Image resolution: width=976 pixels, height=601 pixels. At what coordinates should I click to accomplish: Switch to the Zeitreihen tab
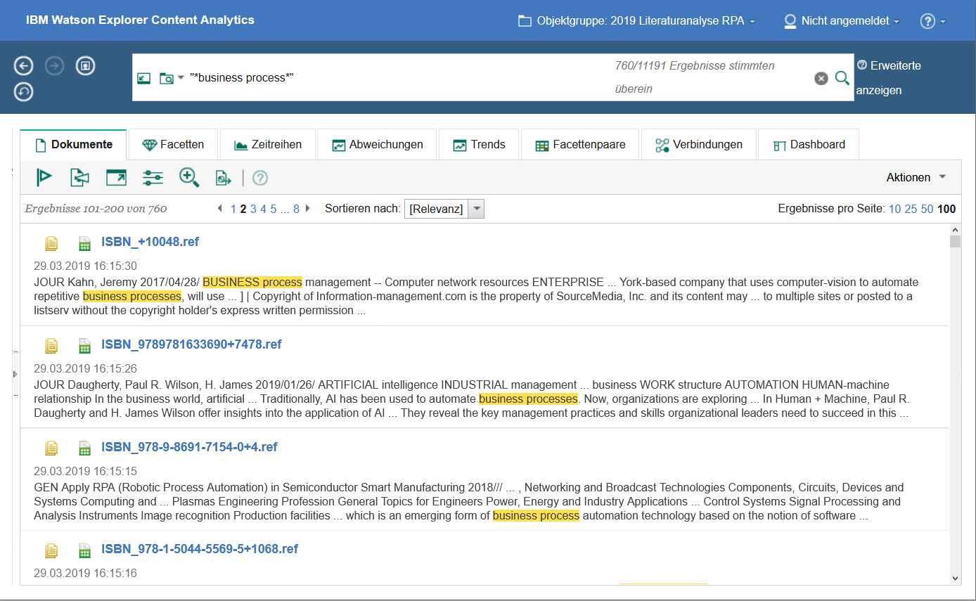[267, 144]
